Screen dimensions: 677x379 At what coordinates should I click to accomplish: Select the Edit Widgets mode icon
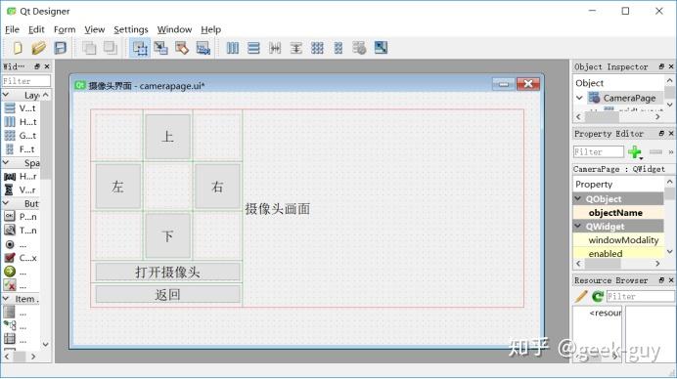click(140, 48)
